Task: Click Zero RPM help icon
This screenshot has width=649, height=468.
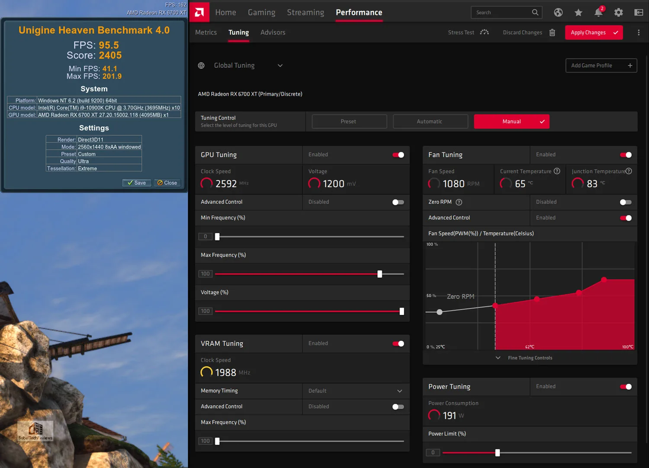Action: point(459,202)
